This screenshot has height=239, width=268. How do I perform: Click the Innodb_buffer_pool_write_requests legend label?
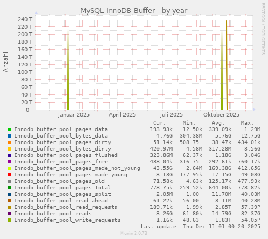(x=67, y=220)
